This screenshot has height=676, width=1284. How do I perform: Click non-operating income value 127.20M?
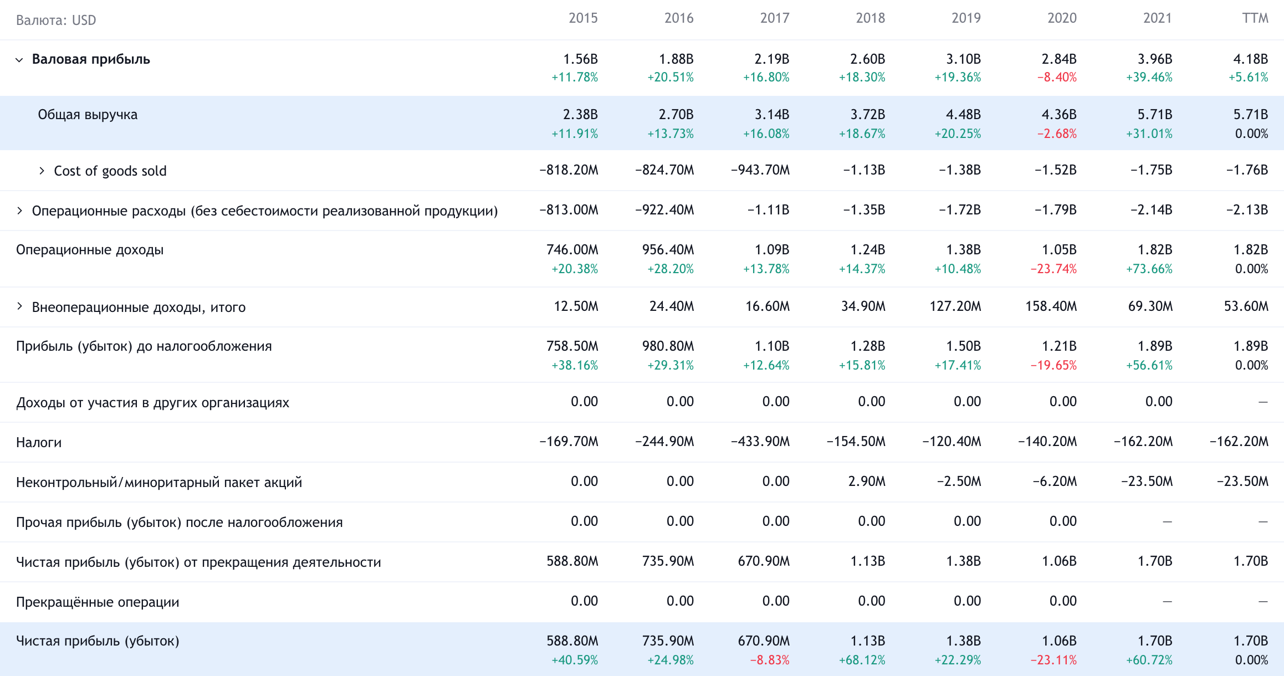click(955, 306)
